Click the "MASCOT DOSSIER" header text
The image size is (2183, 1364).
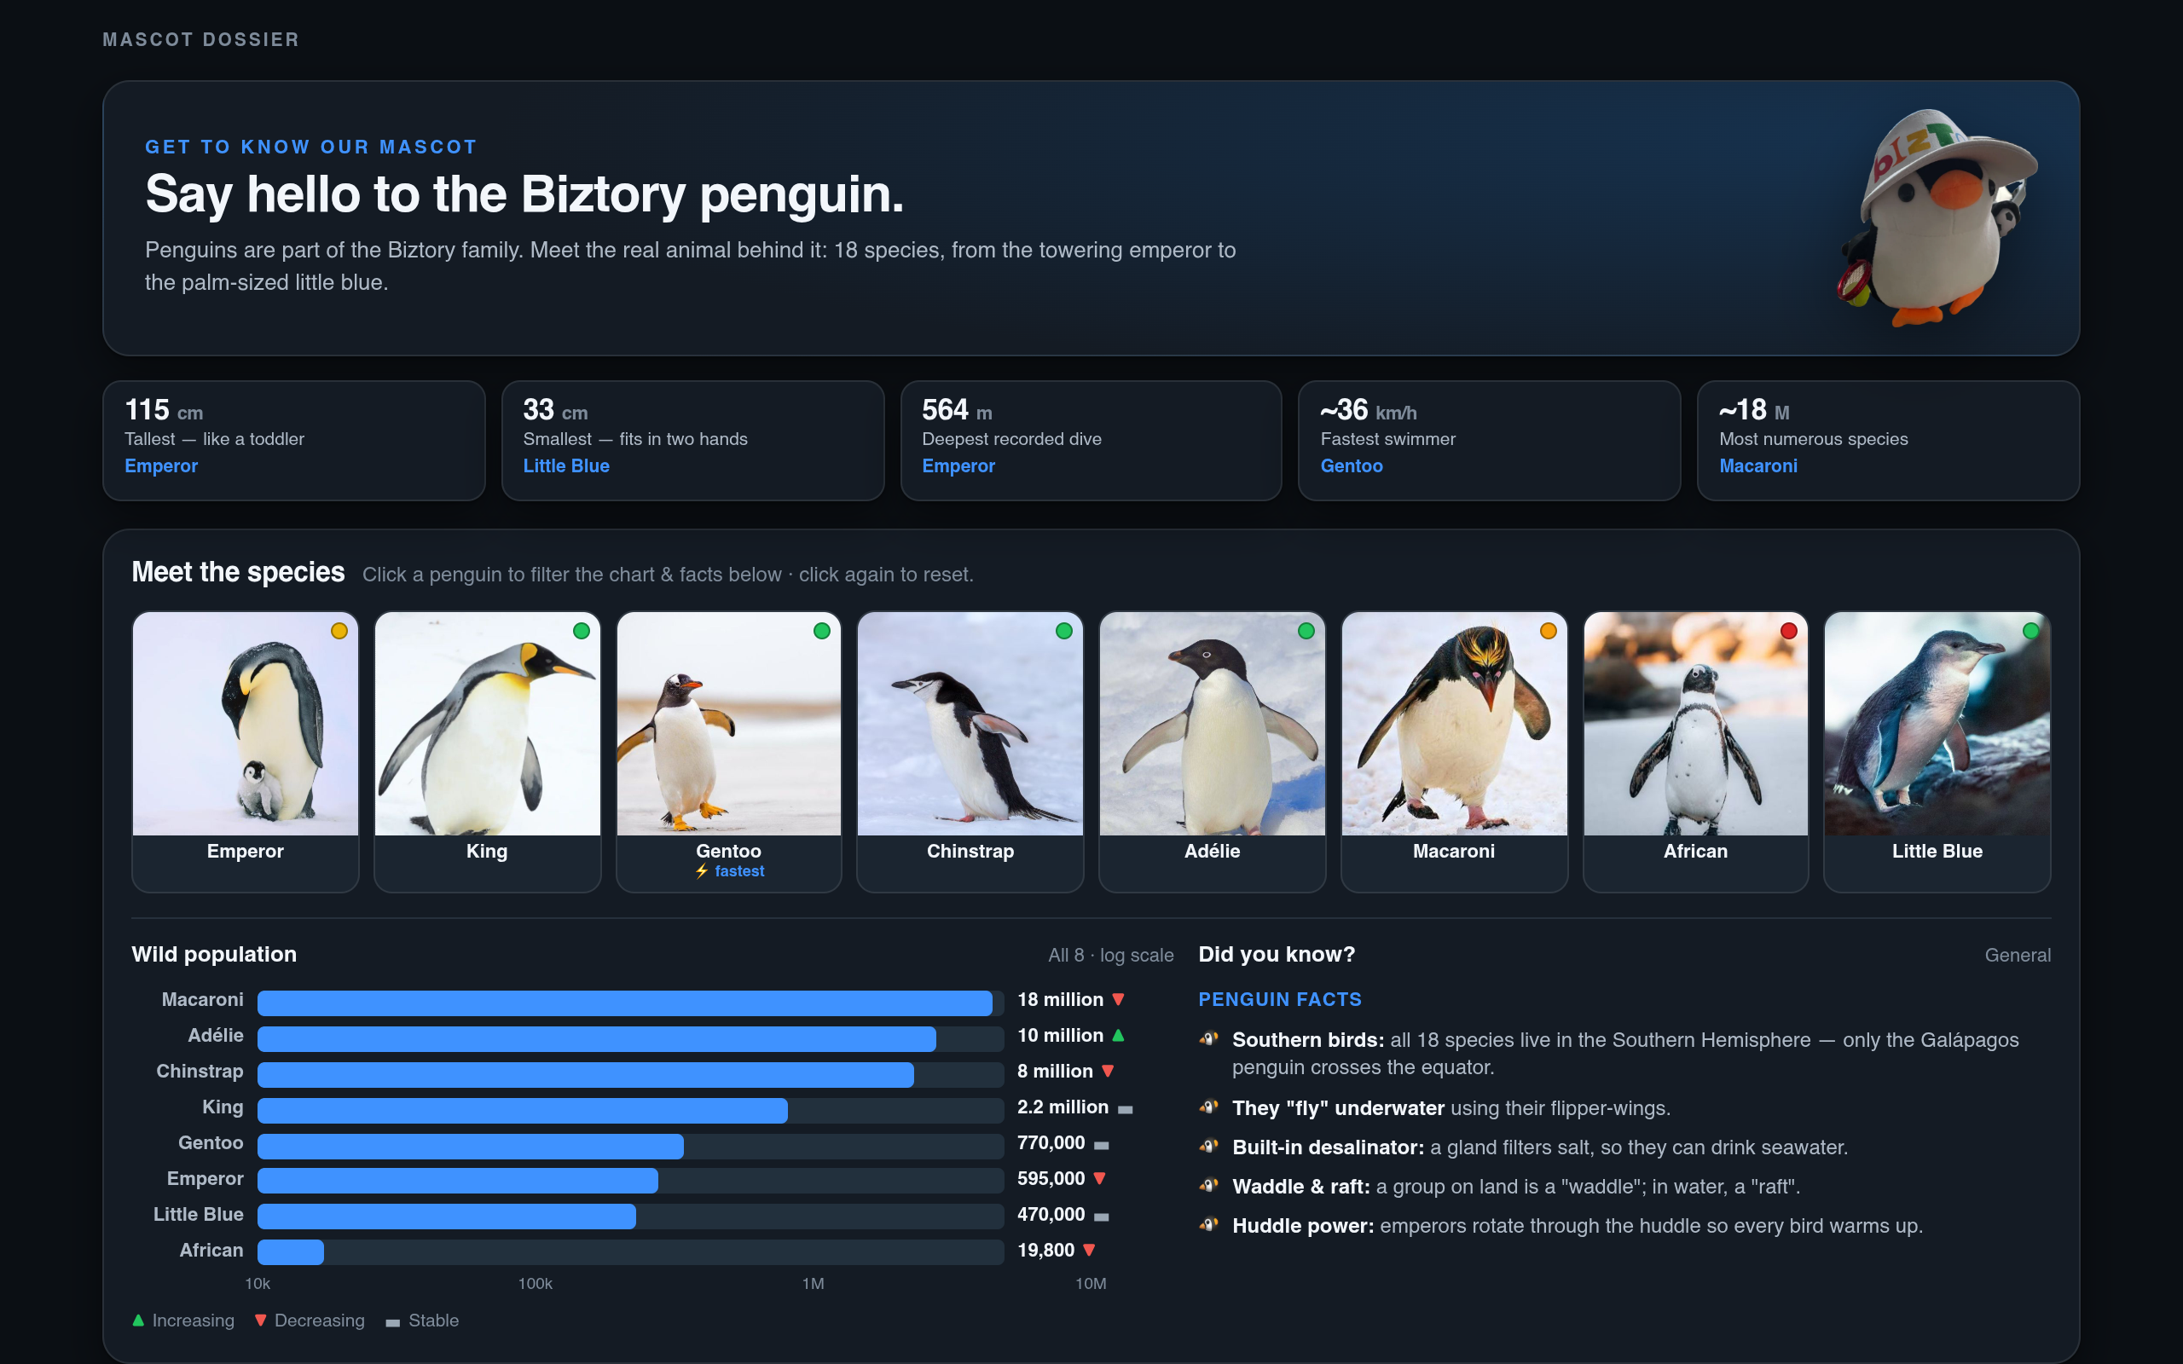[201, 40]
